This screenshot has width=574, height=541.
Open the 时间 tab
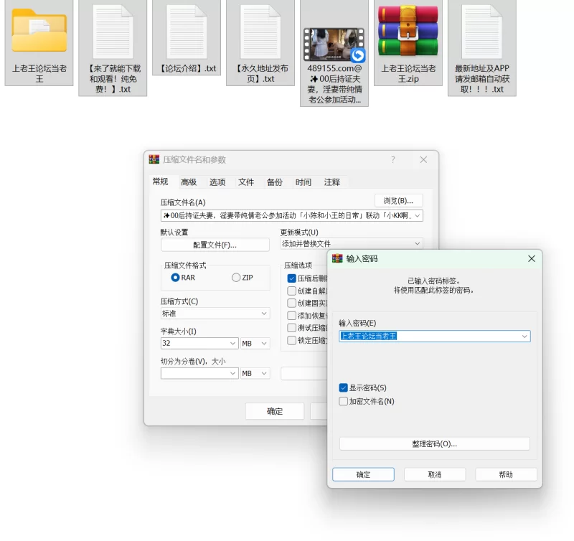click(303, 182)
